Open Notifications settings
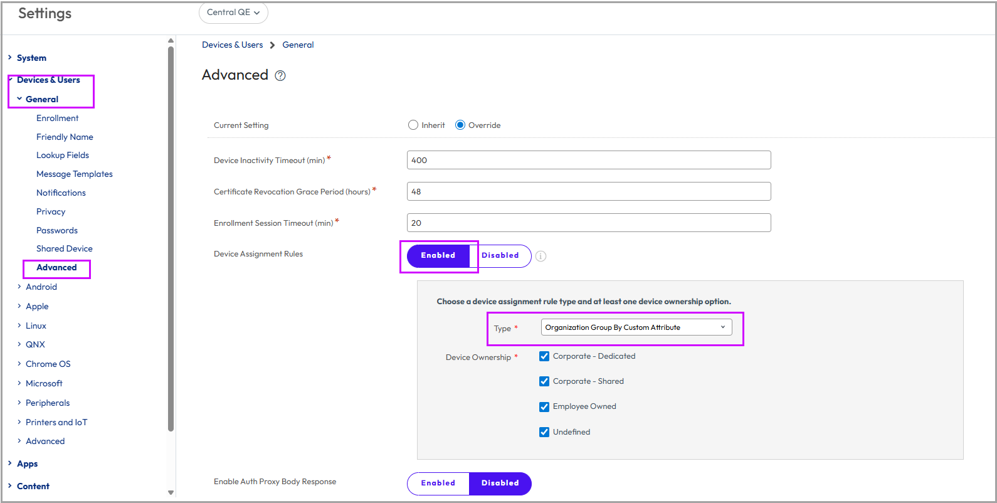This screenshot has width=997, height=503. click(x=61, y=193)
